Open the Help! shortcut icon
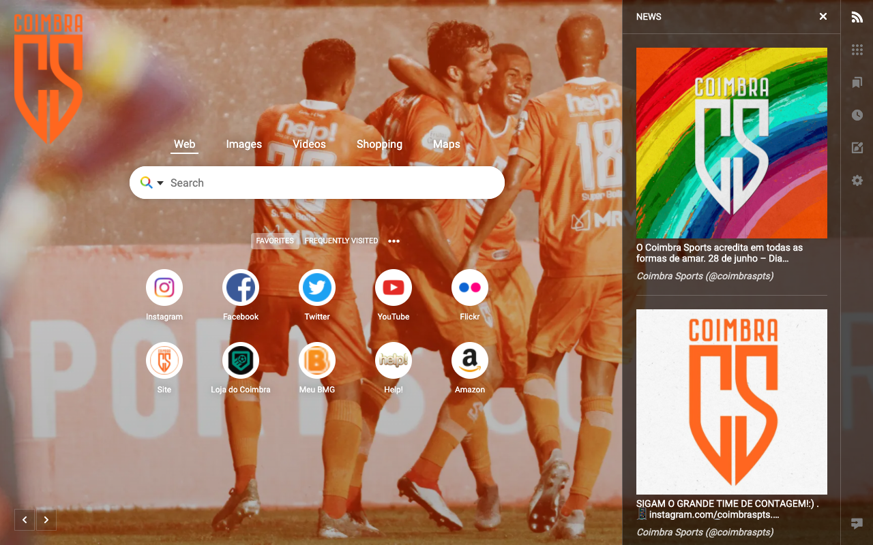This screenshot has width=873, height=545. click(x=394, y=360)
